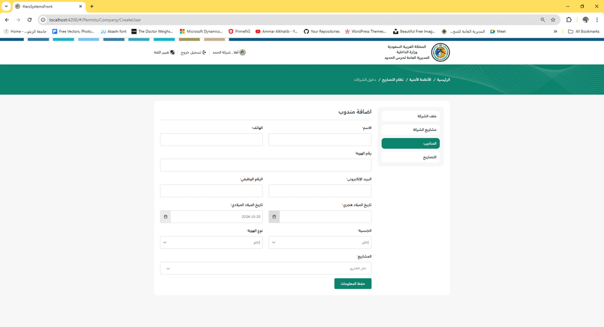This screenshot has height=327, width=604.
Task: Click the نظام التصاريح breadcrumb link
Action: click(x=392, y=80)
